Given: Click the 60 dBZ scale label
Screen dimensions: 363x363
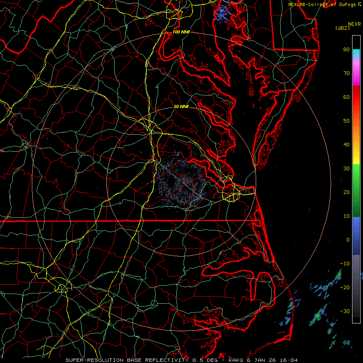Looking at the screenshot, I should pyautogui.click(x=346, y=97).
